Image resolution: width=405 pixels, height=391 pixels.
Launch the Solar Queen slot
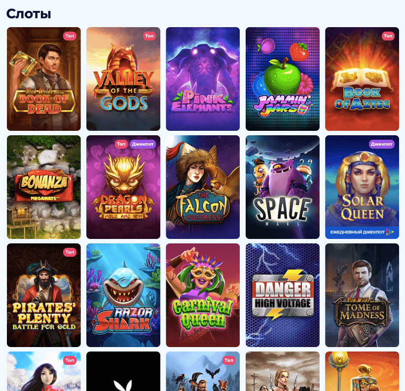point(362,187)
